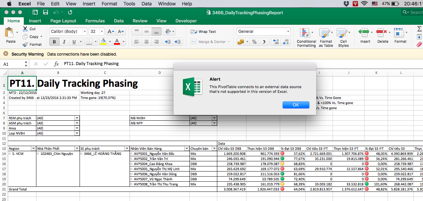This screenshot has height=201, width=423.
Task: Toggle Italic formatting
Action: coord(64,42)
